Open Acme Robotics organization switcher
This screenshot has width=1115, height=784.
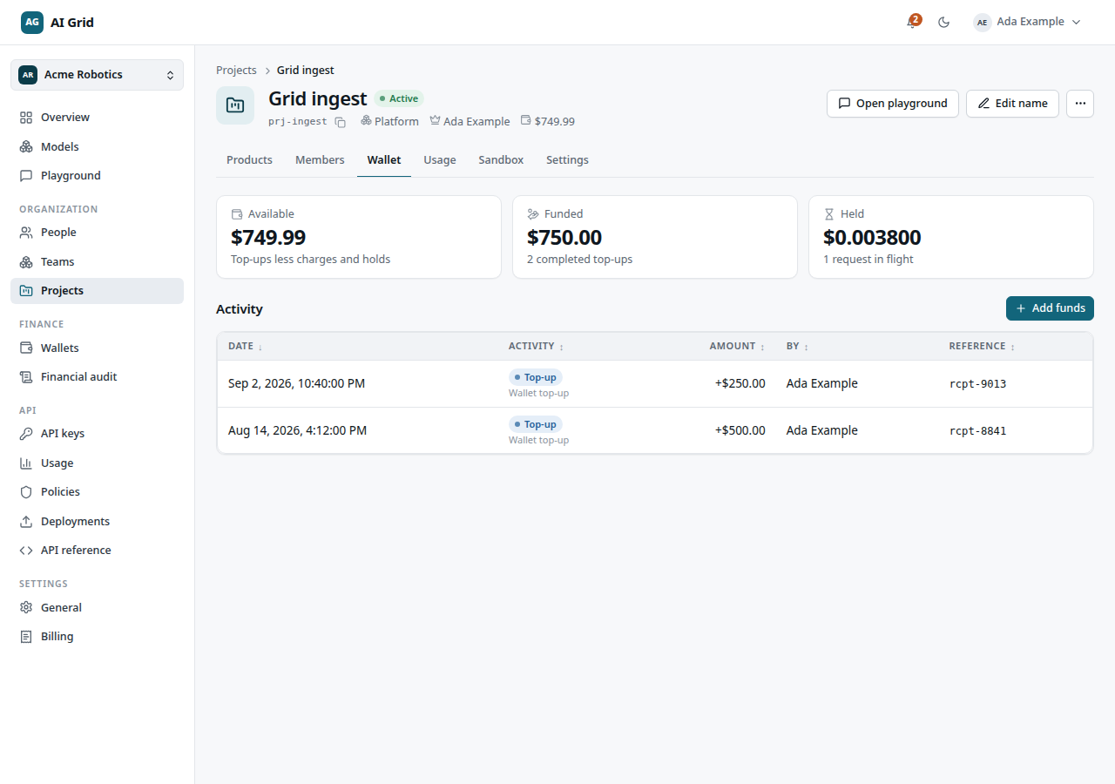pos(97,75)
